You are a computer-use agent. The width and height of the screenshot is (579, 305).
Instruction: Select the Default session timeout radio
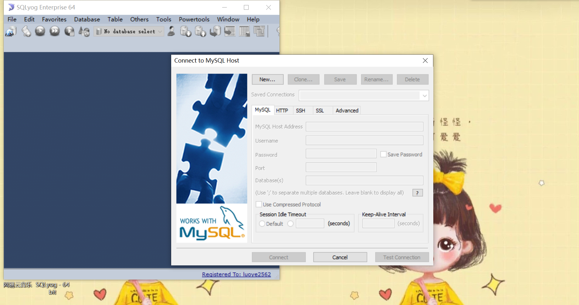point(262,224)
